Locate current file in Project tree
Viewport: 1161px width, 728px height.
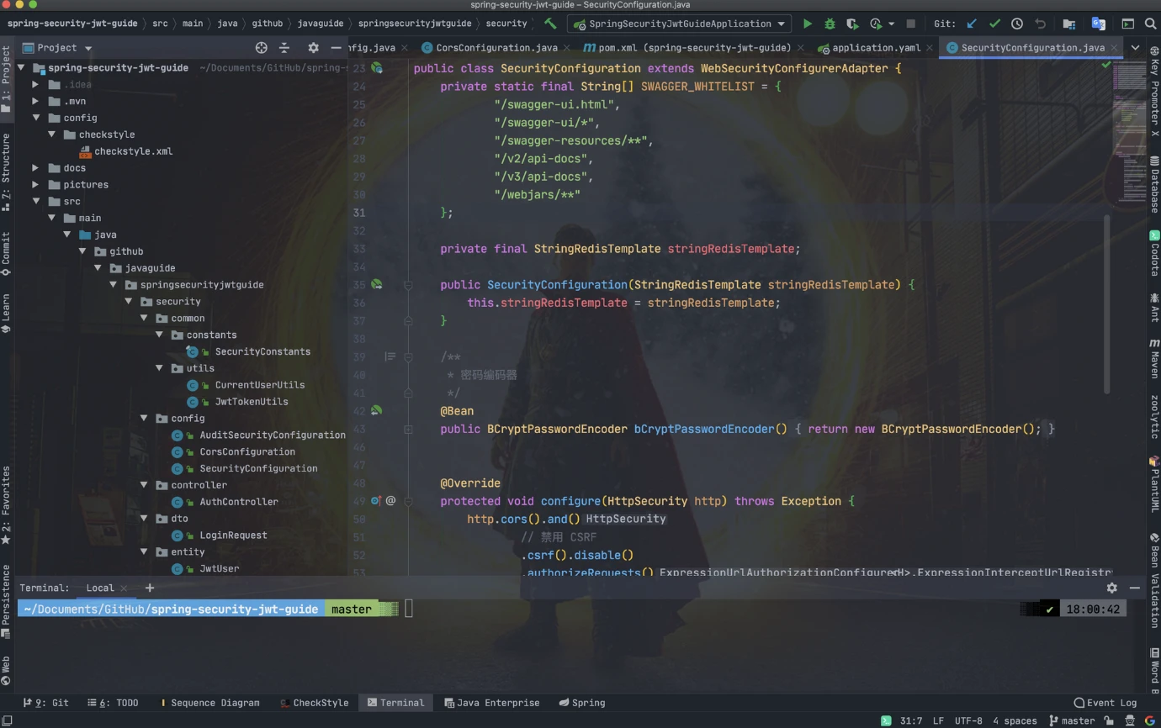click(261, 48)
